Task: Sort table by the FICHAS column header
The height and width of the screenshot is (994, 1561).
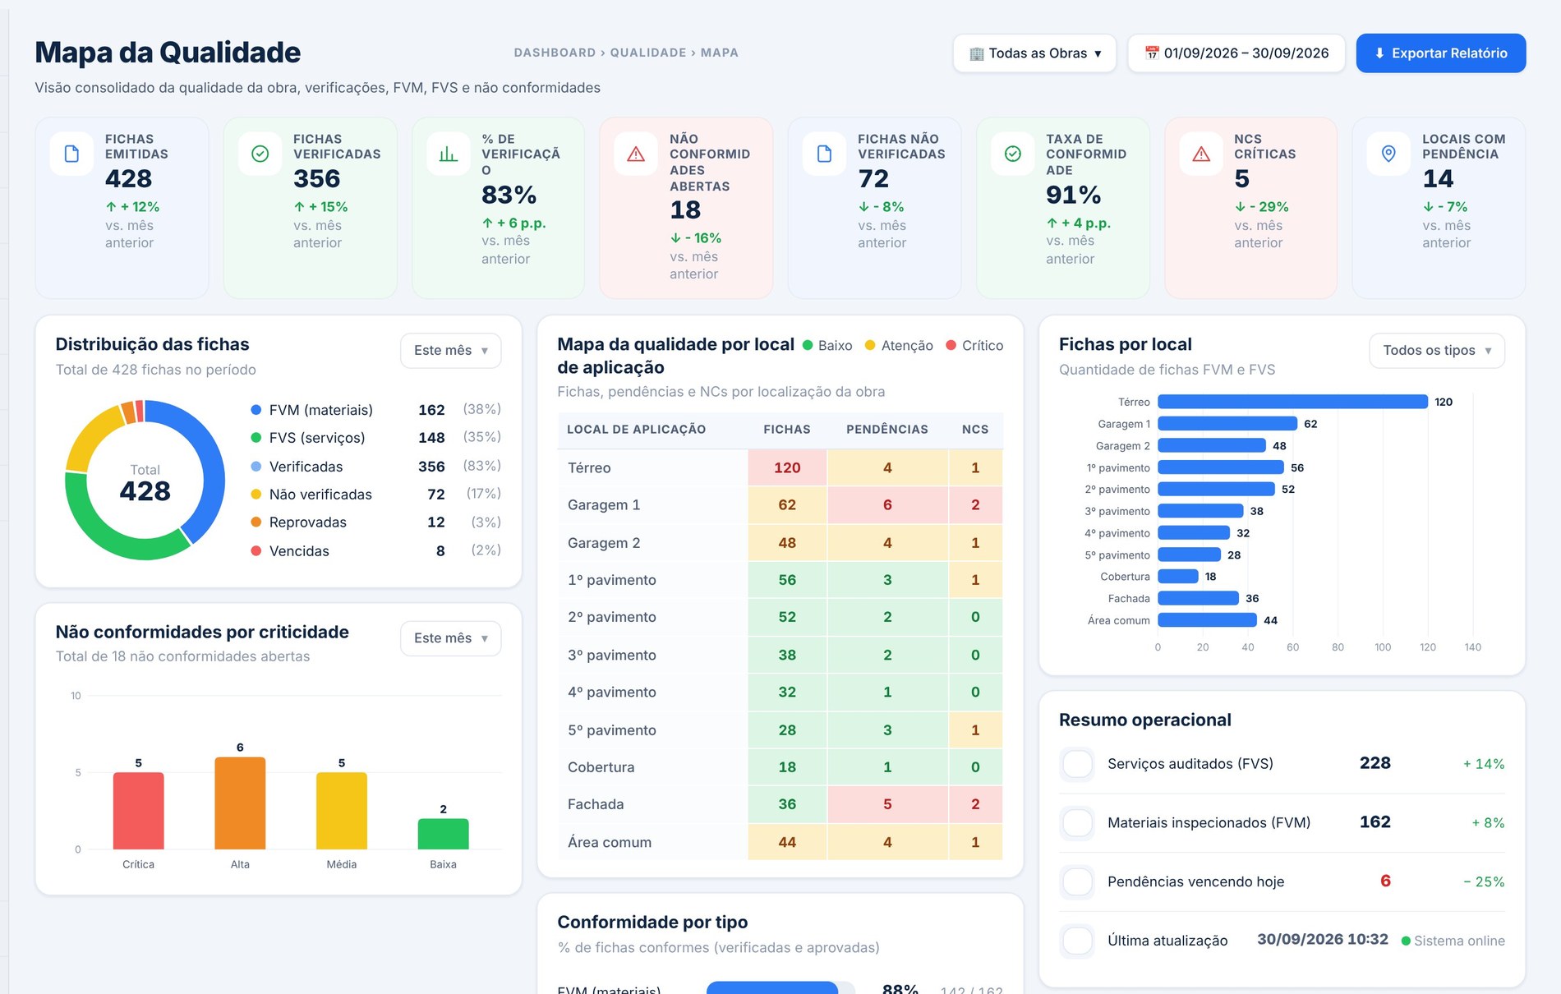Action: tap(786, 430)
